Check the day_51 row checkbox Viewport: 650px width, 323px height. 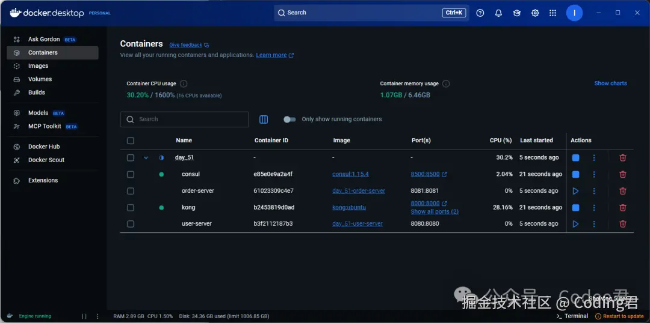[x=131, y=157]
